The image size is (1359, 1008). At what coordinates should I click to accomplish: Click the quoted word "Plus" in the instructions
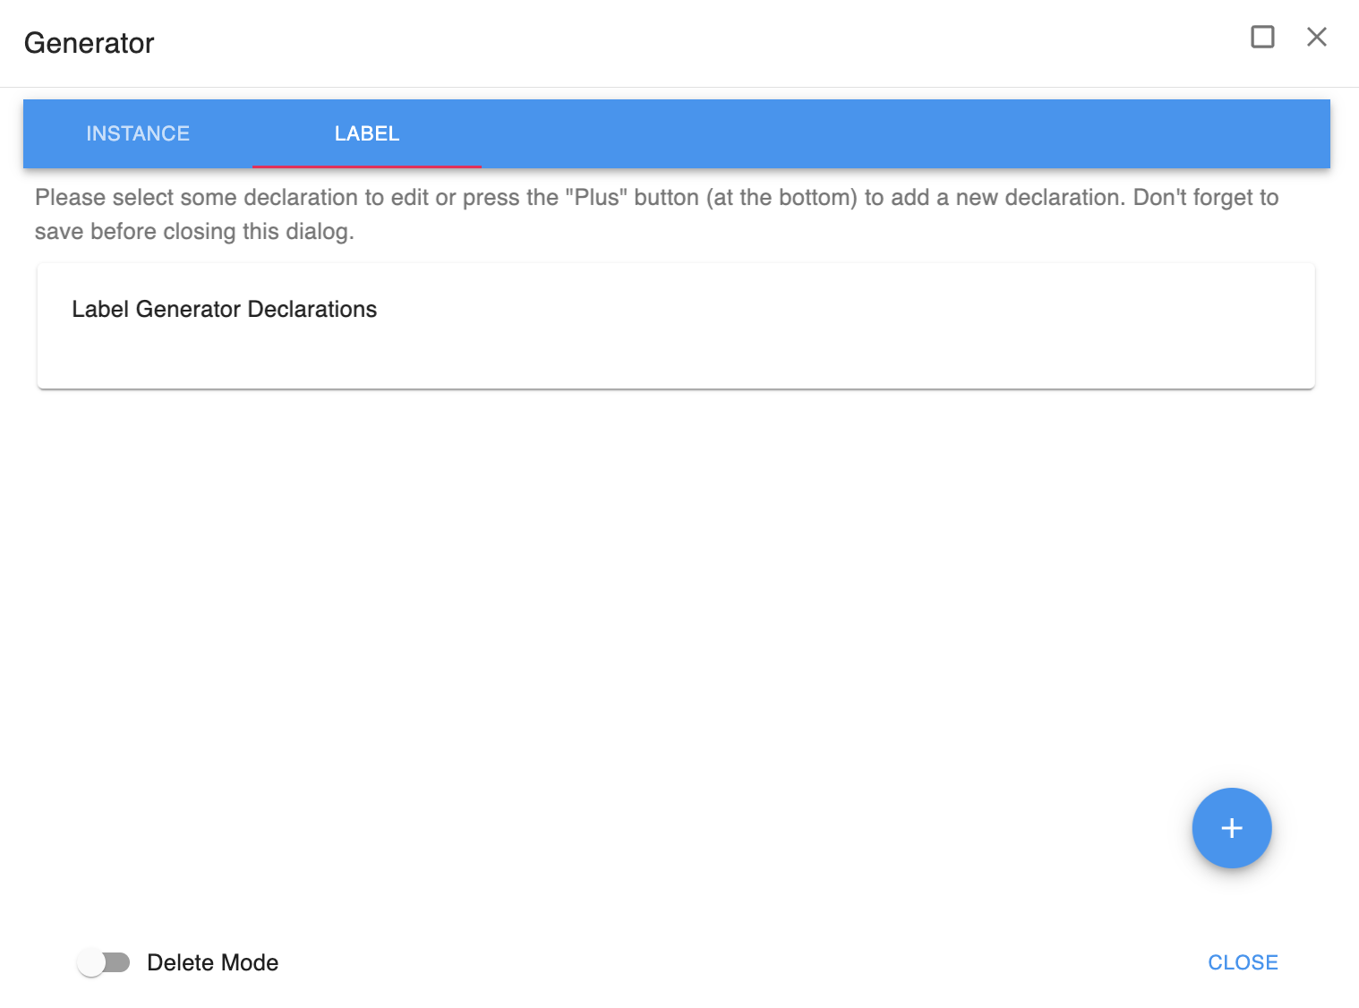(x=595, y=198)
